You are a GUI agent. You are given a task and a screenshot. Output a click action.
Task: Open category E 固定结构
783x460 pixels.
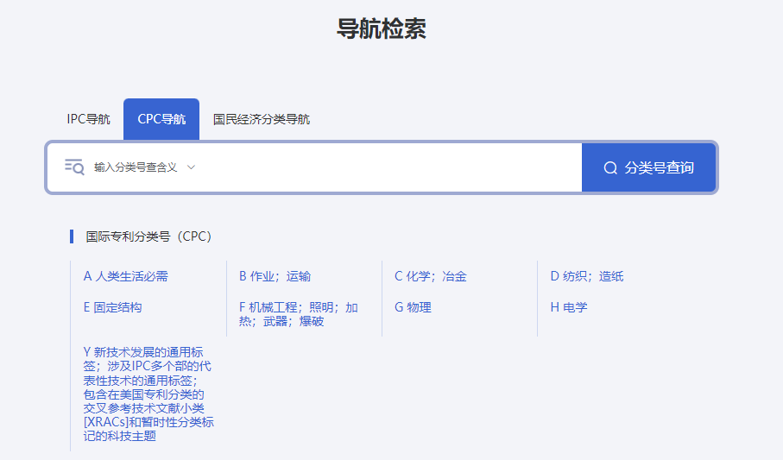(x=112, y=307)
